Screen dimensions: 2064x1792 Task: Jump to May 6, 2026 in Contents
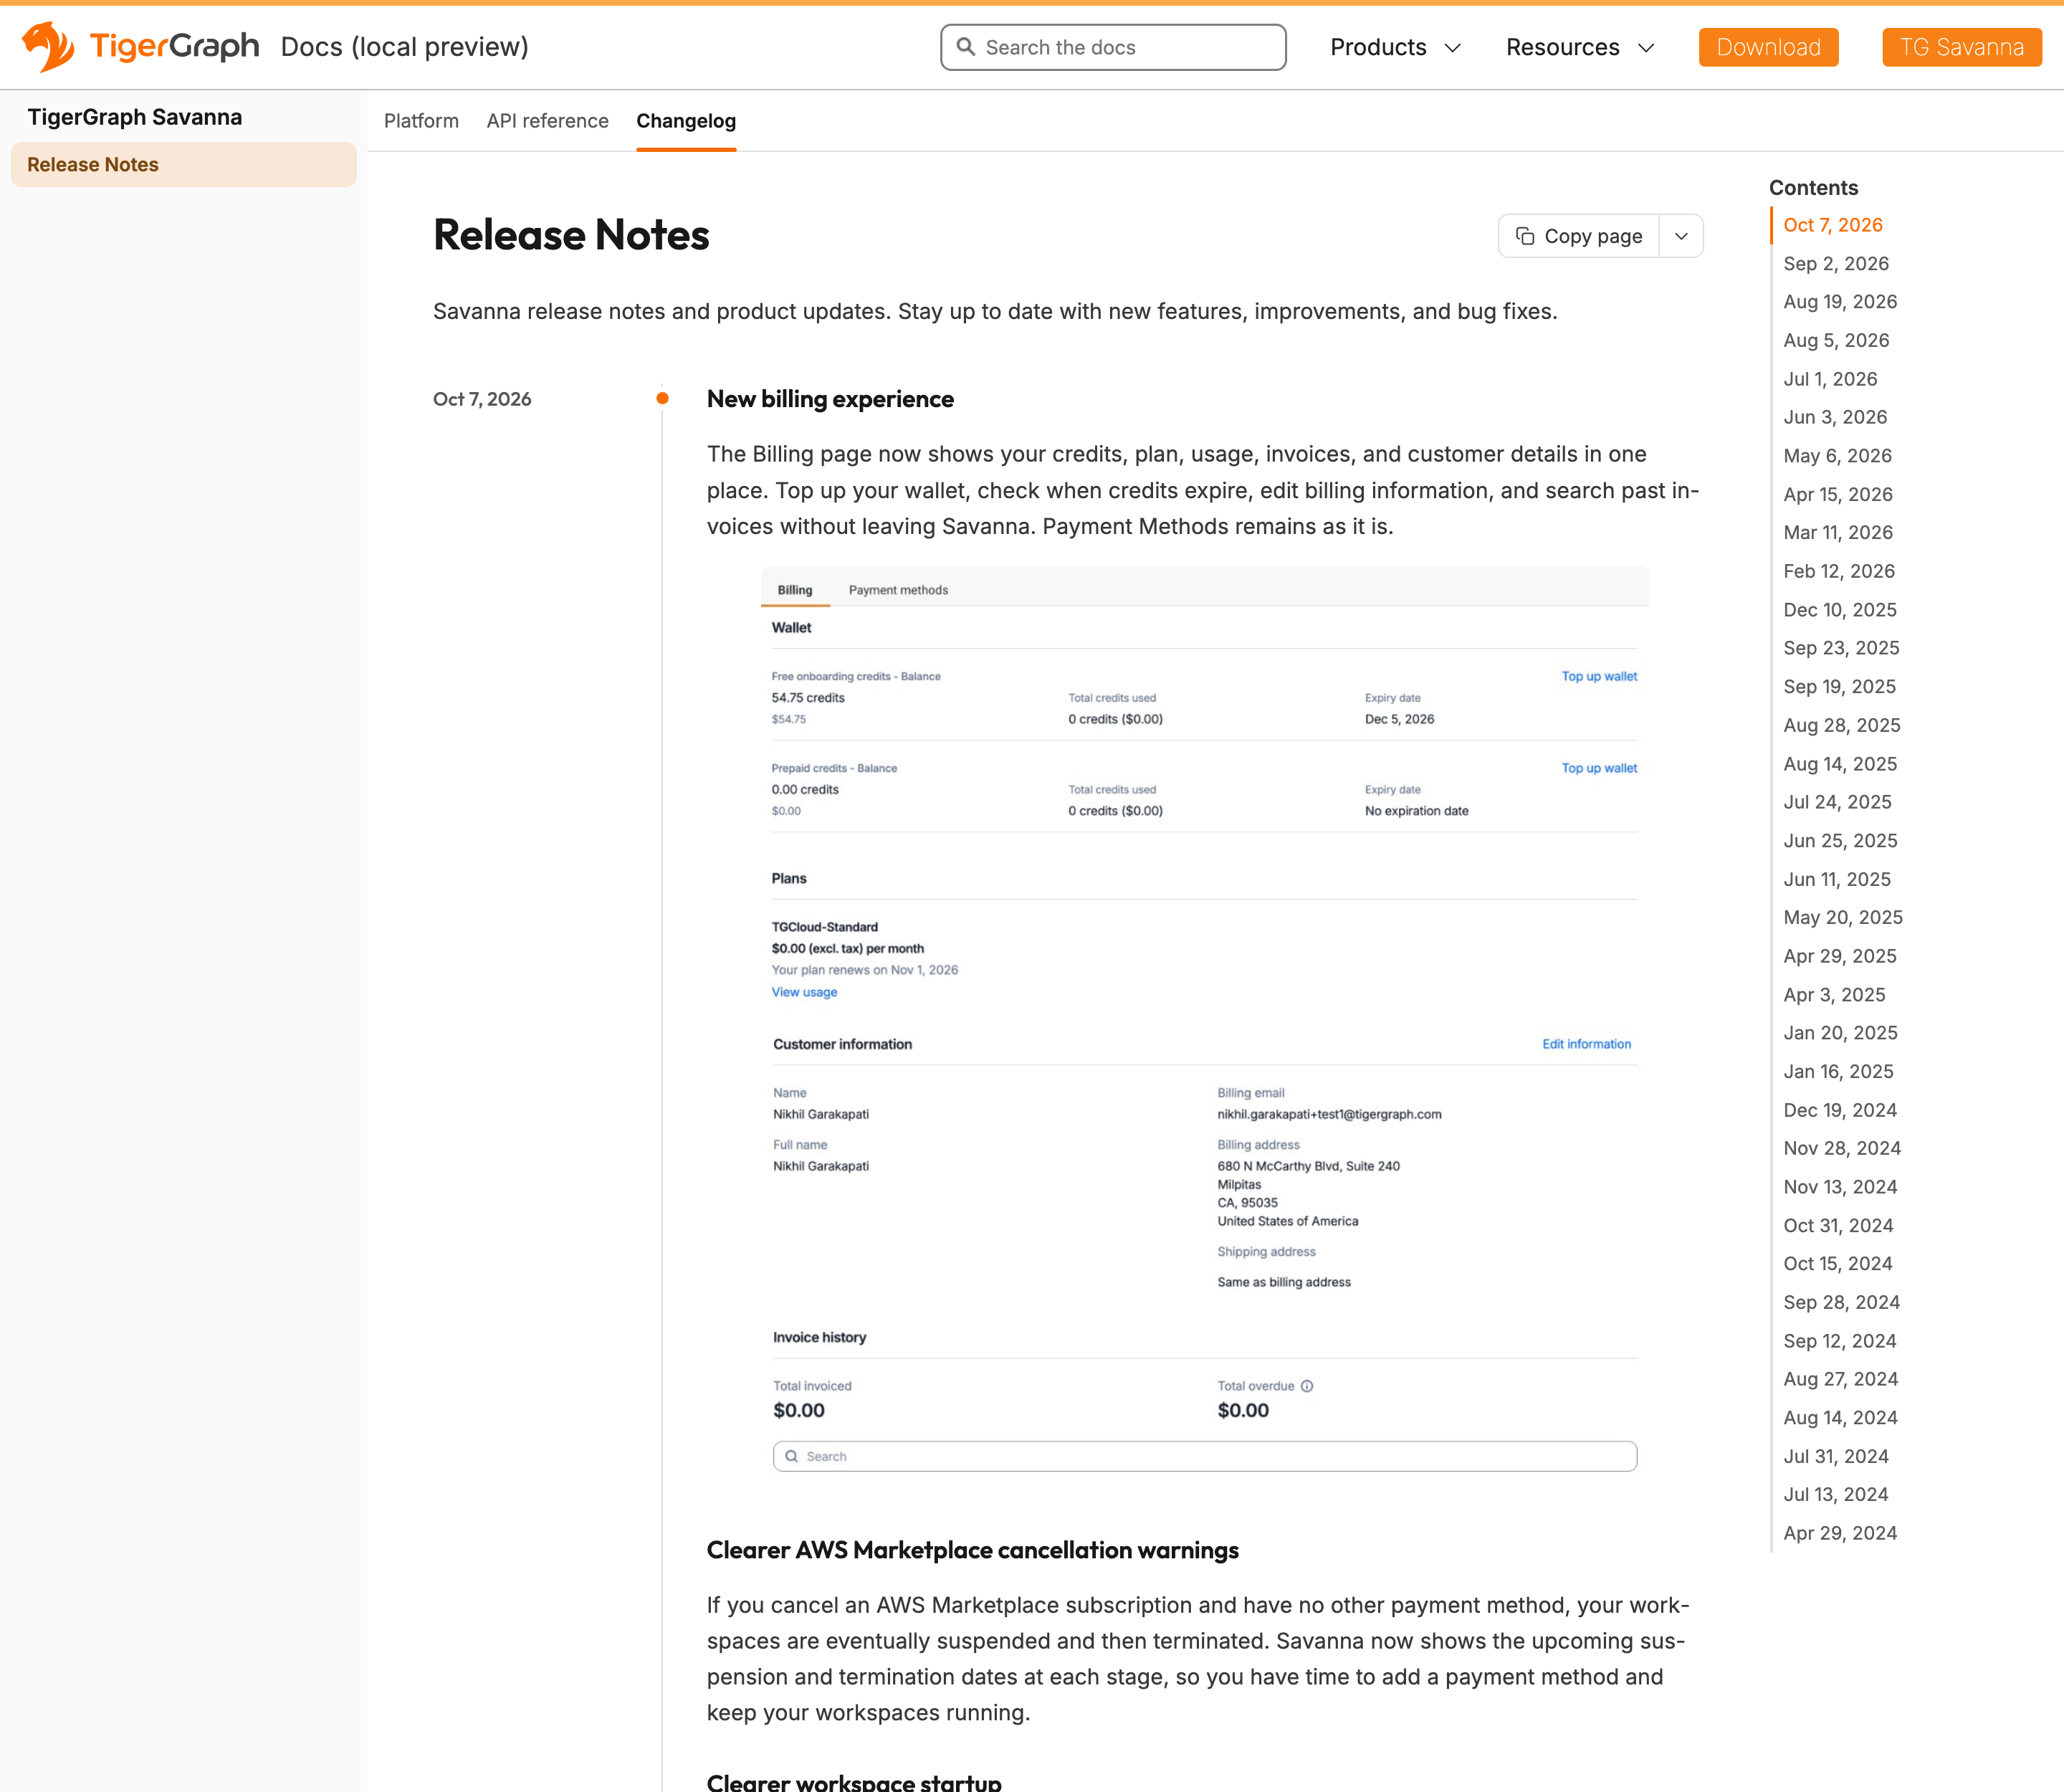pos(1837,456)
